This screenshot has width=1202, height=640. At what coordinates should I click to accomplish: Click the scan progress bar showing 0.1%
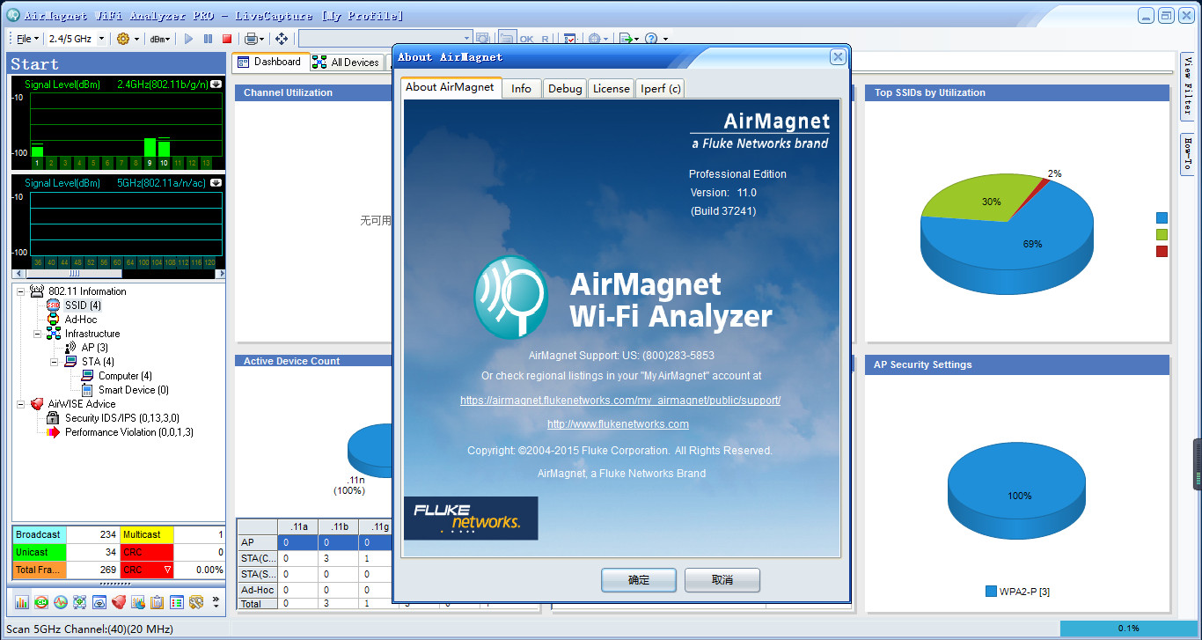(x=1128, y=629)
